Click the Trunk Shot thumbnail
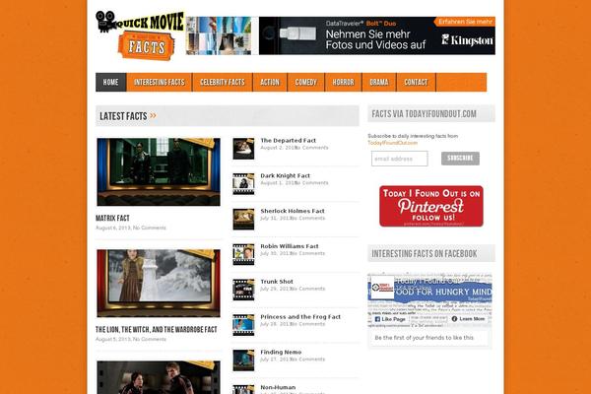The width and height of the screenshot is (591, 394). (x=243, y=290)
